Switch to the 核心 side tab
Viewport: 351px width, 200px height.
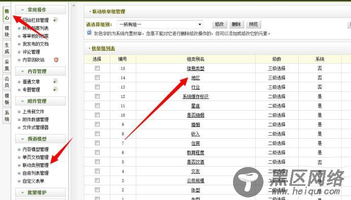7,15
